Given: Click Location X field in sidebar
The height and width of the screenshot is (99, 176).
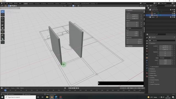Looking at the screenshot, I should tap(132, 15).
